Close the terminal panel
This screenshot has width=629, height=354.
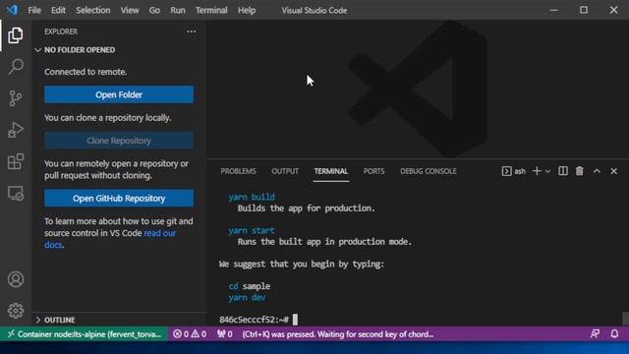tap(613, 171)
